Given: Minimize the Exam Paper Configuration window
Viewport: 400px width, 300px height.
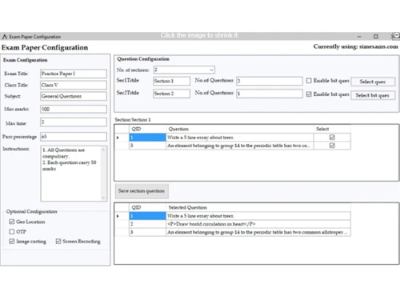Looking at the screenshot, I should point(359,36).
